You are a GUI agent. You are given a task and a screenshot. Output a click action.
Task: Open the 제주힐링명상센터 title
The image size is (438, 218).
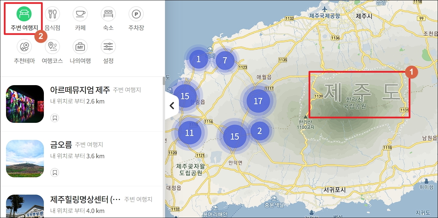click(85, 200)
